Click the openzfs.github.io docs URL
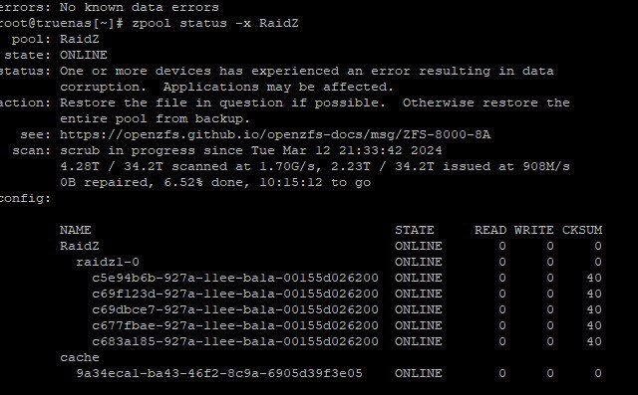638x395 pixels. tap(275, 134)
